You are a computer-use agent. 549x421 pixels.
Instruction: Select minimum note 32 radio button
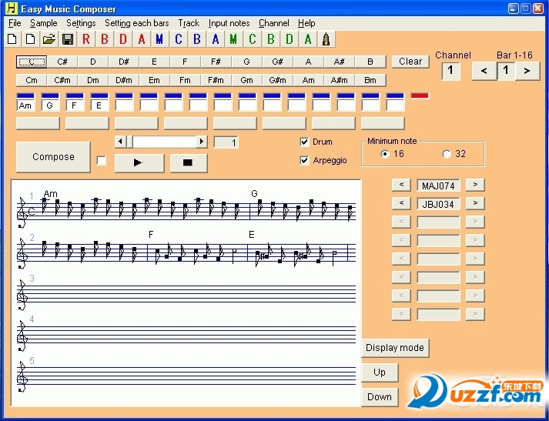click(x=447, y=154)
